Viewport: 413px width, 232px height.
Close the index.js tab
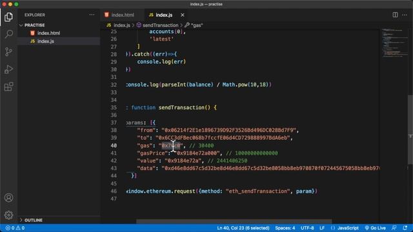coord(183,15)
